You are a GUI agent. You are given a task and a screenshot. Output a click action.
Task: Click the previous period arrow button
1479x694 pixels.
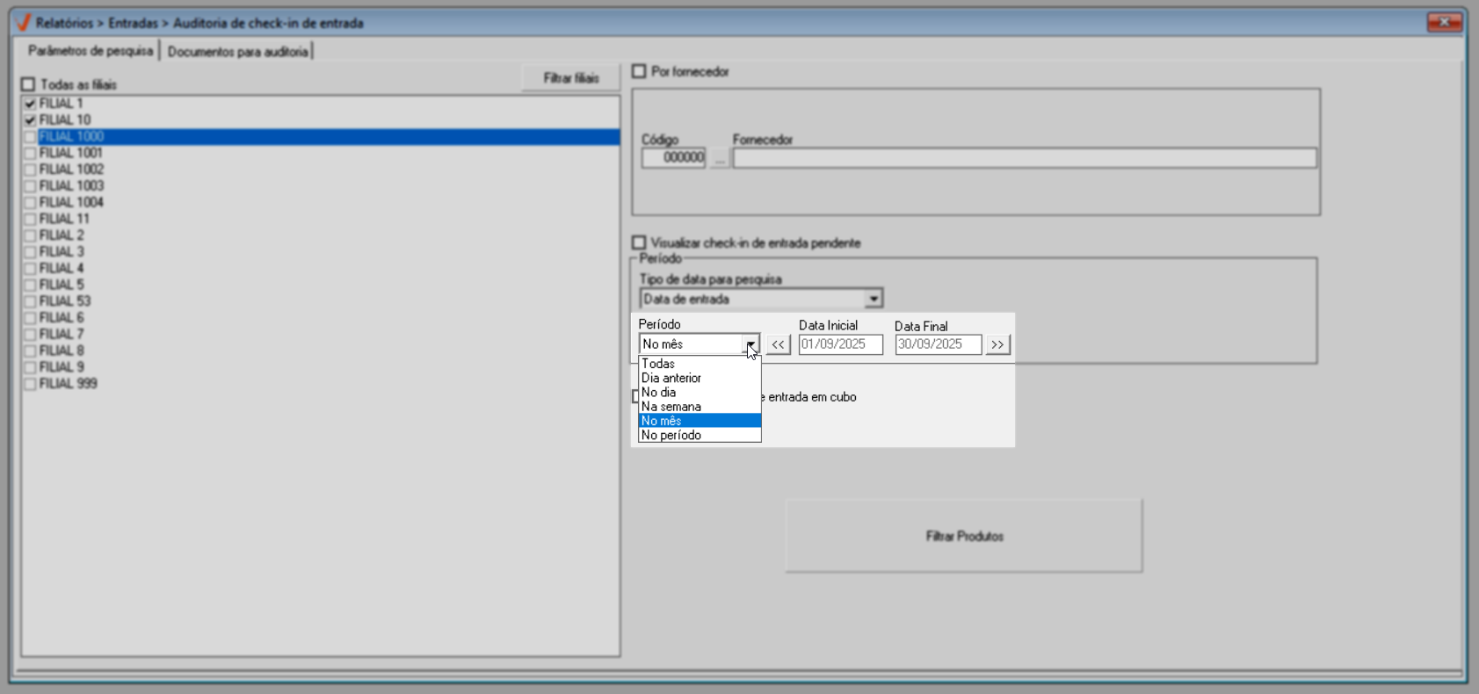point(778,344)
